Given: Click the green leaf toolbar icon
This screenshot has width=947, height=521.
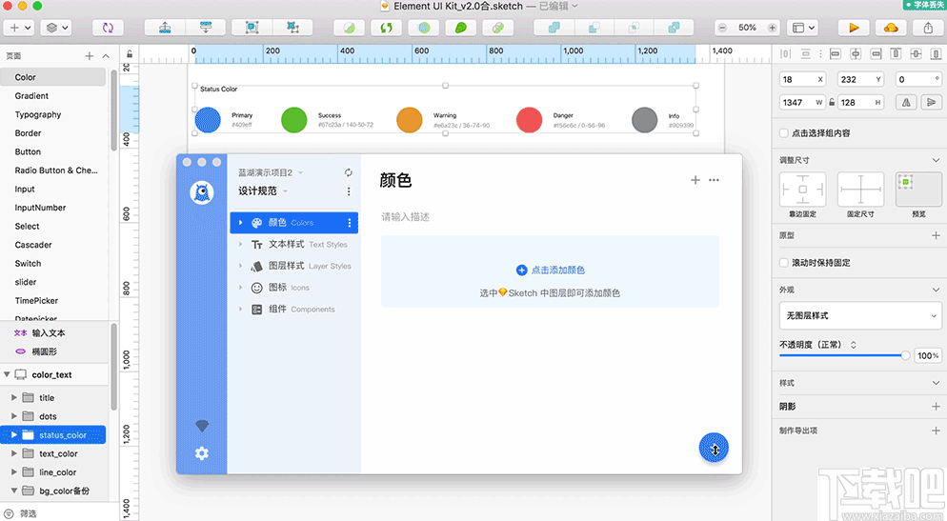Looking at the screenshot, I should click(x=461, y=28).
